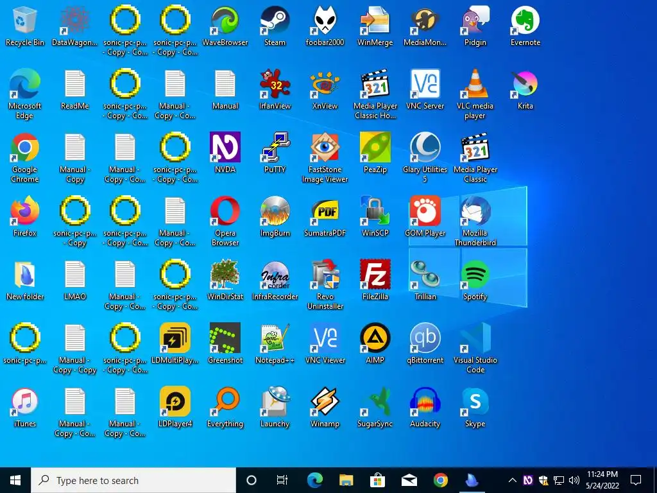Open the notification action center
Image resolution: width=657 pixels, height=493 pixels.
coord(636,480)
